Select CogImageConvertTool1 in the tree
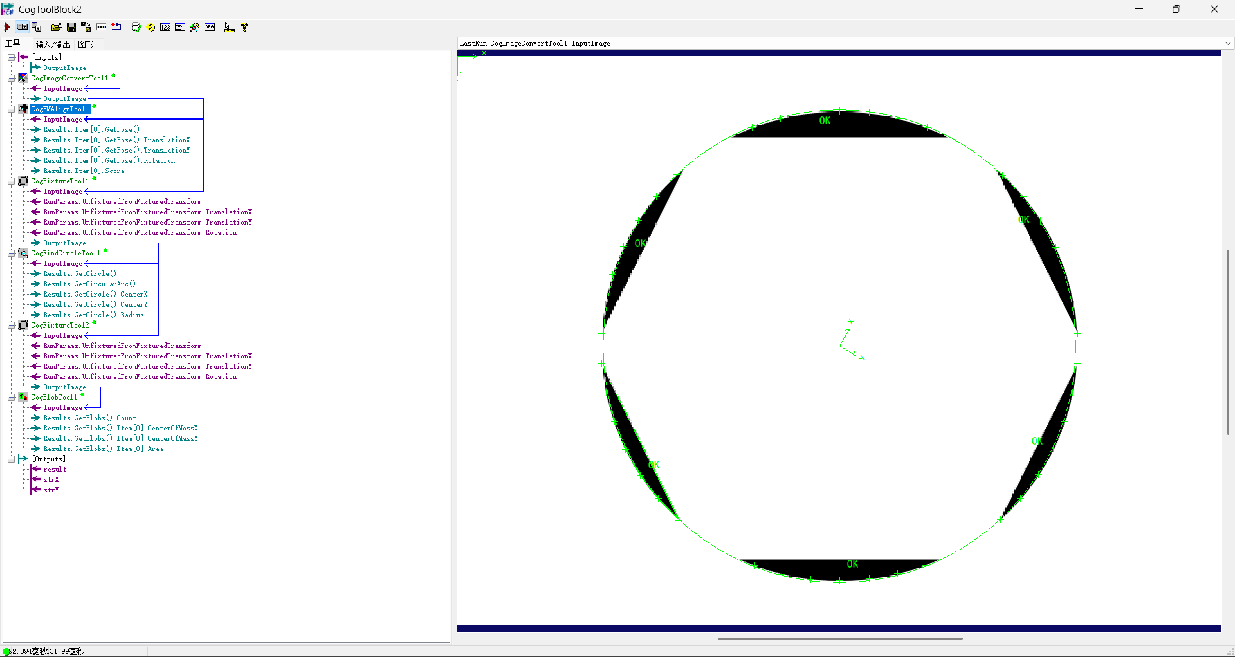The height and width of the screenshot is (657, 1235). [x=69, y=78]
